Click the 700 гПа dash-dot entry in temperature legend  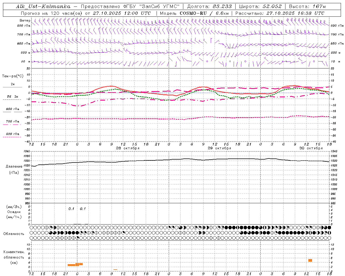click(x=12, y=122)
